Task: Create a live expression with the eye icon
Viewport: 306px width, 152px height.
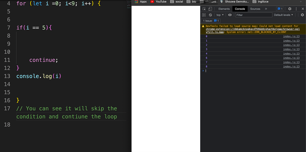Action: point(230,15)
